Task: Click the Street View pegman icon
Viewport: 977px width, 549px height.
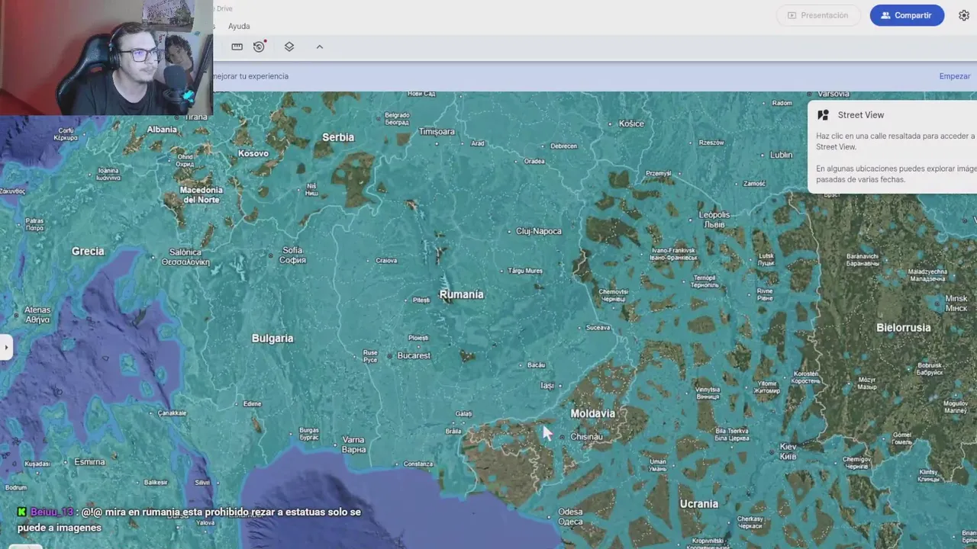Action: point(823,115)
